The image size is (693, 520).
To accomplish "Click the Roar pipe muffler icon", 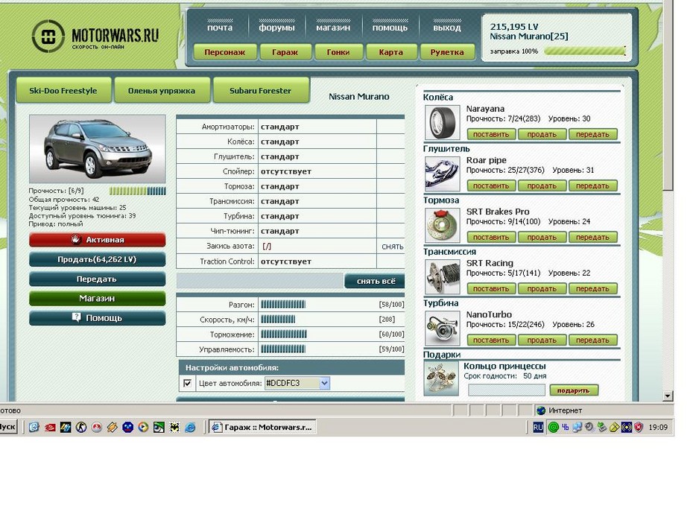I will coord(442,174).
